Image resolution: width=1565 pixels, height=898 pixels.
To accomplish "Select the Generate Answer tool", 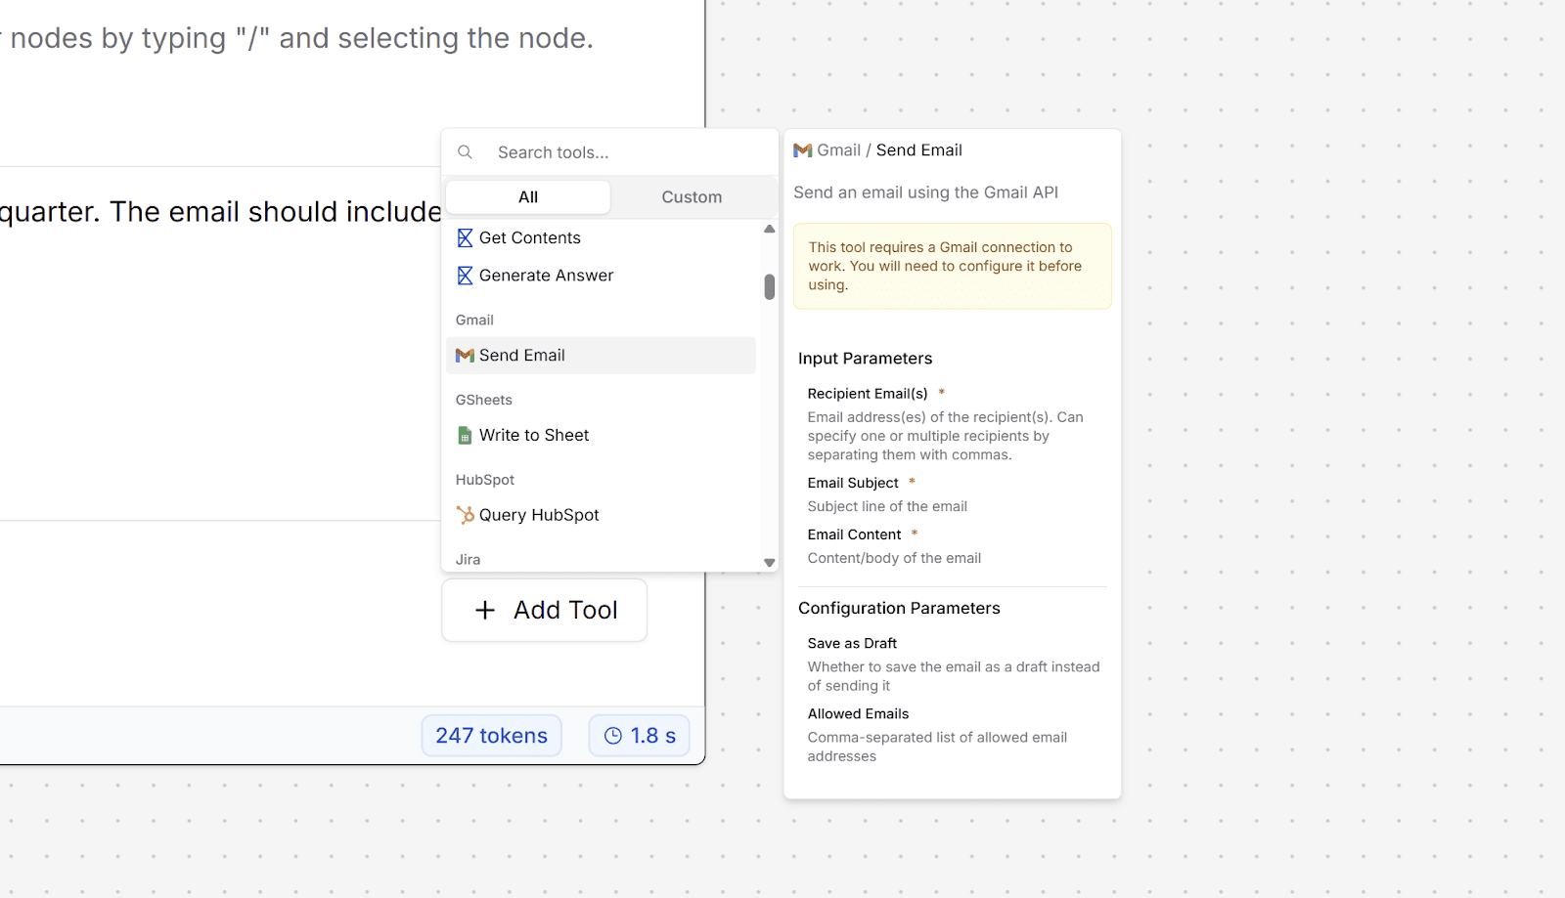I will 601,276.
